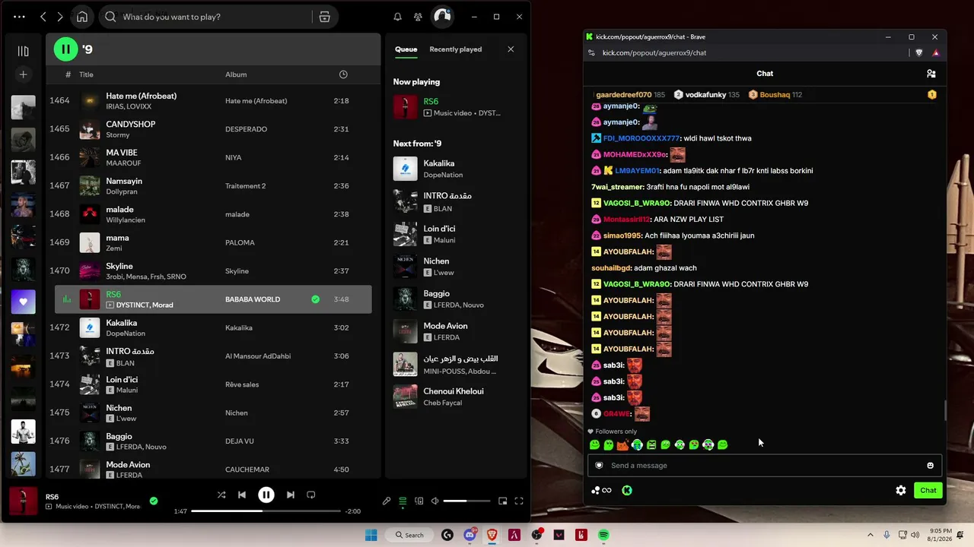Toggle the saved check in now-playing bar

(154, 501)
